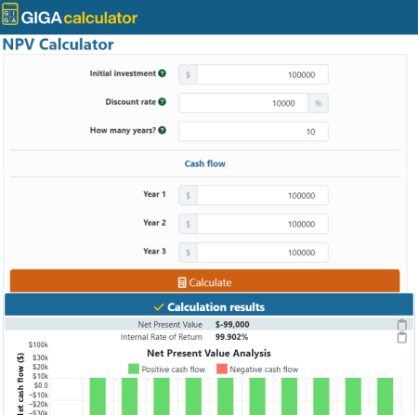
Task: Open the GIGAcalculator logo icon
Action: 10,14
